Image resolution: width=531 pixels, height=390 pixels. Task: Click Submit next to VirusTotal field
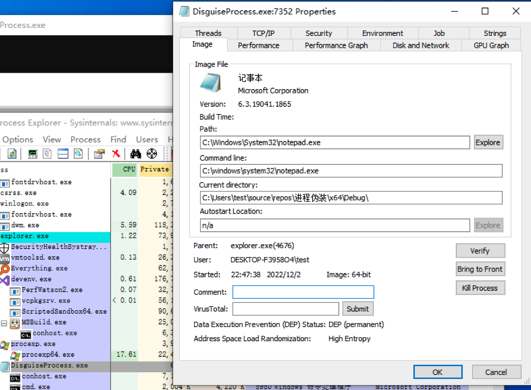tap(357, 308)
